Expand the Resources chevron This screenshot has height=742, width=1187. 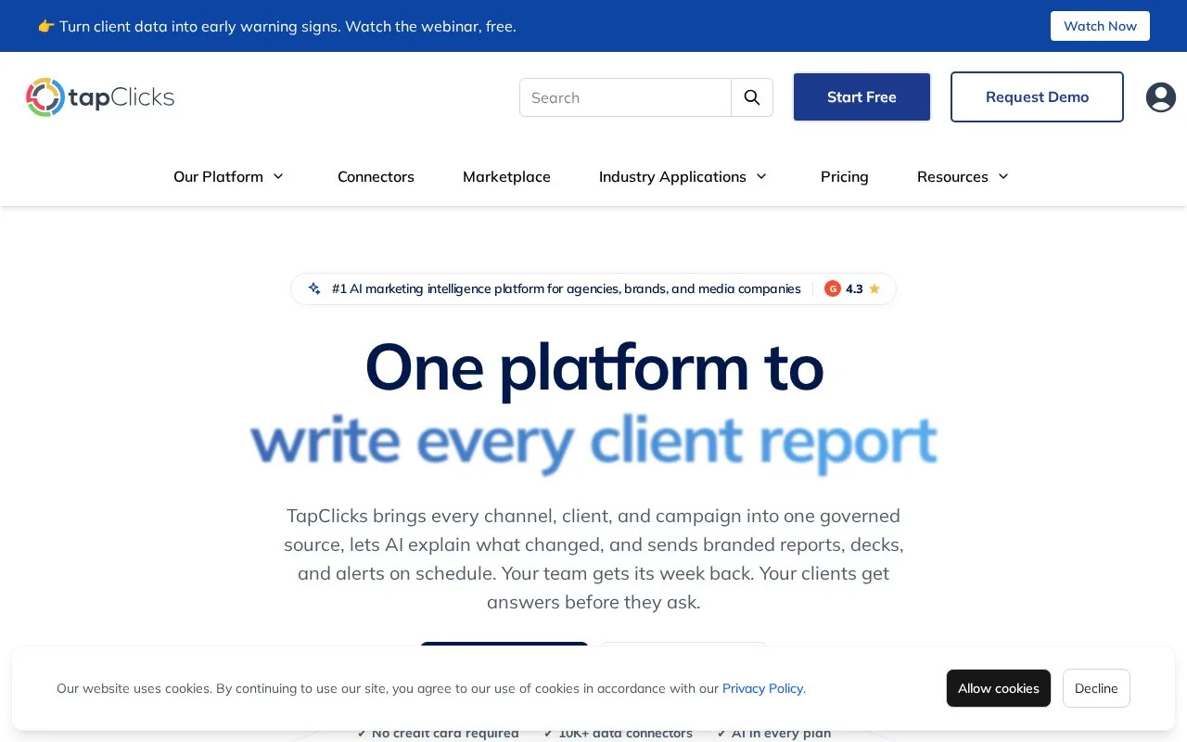1003,176
